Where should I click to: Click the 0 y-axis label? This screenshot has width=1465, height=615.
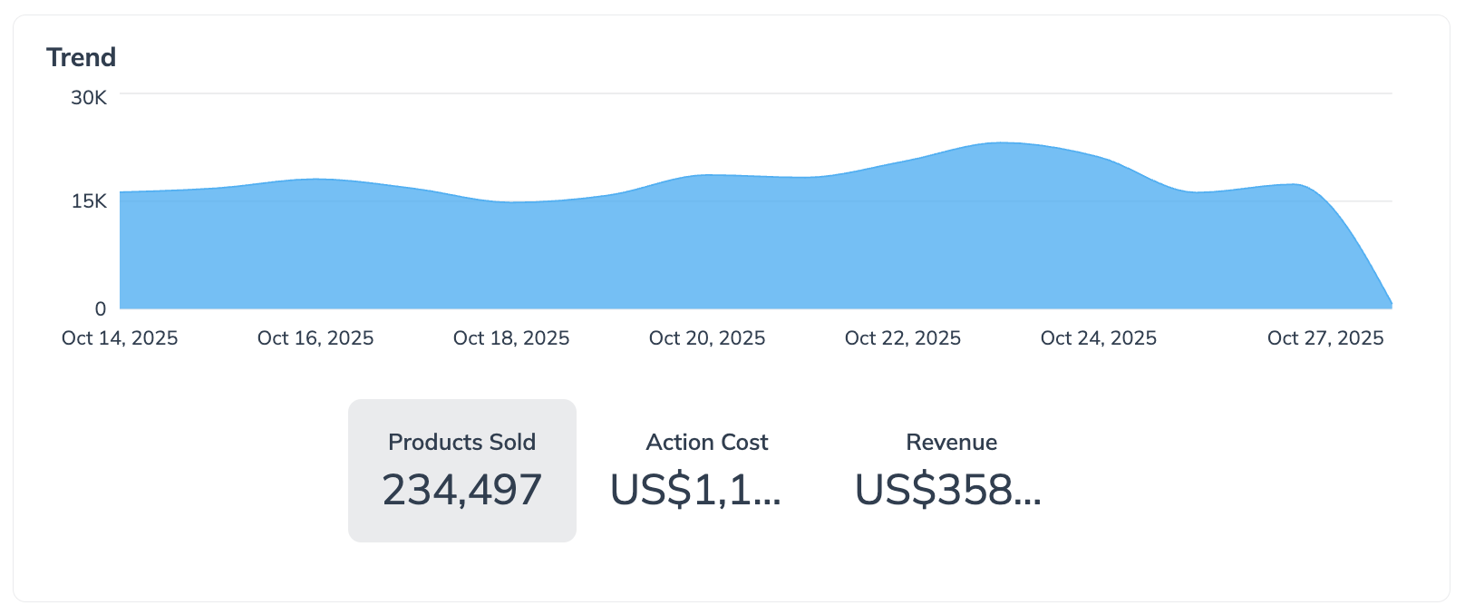pos(100,309)
